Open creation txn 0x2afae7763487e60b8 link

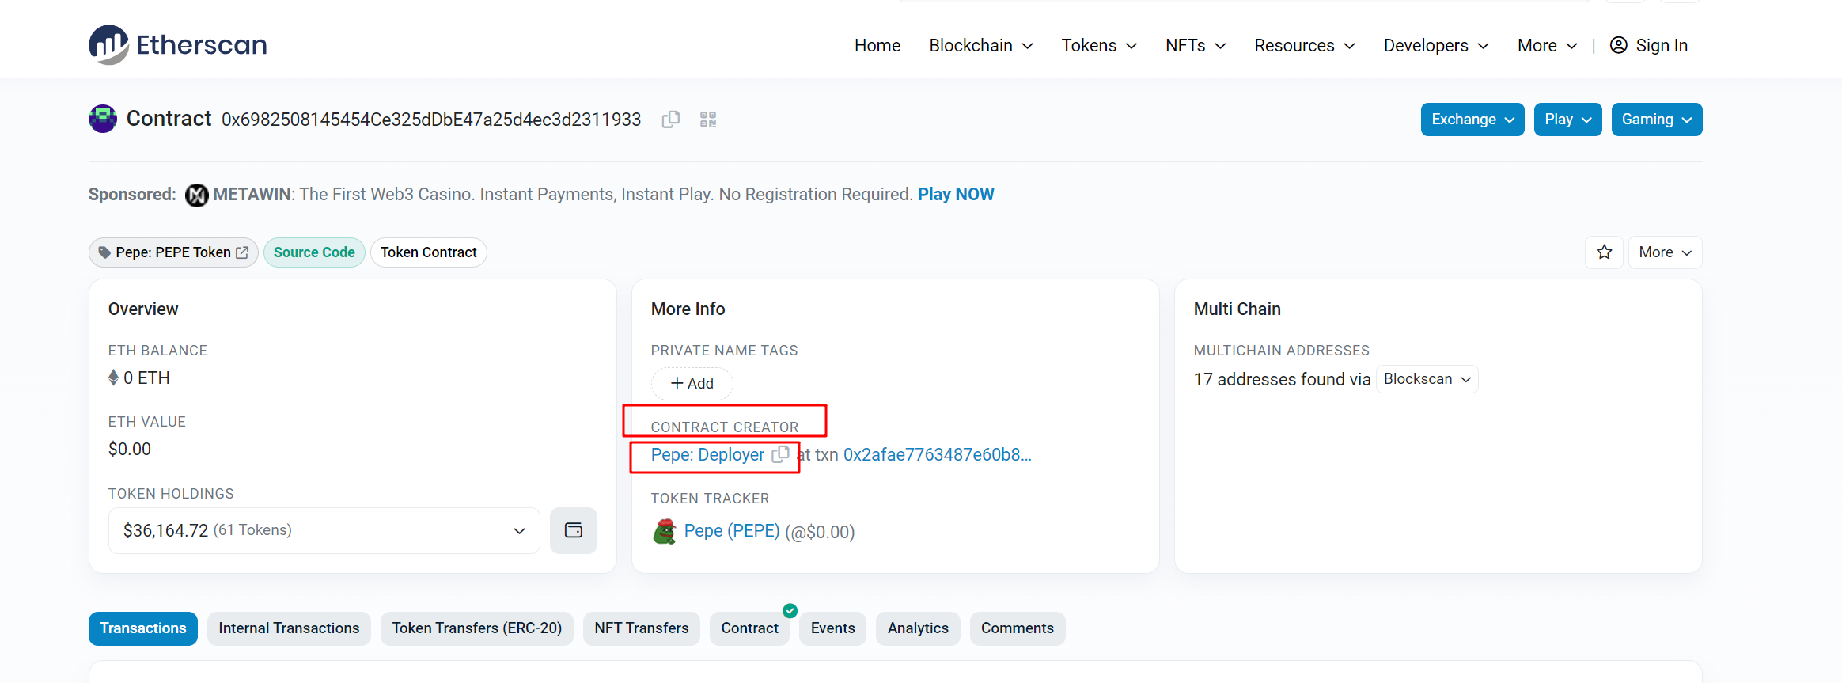(x=938, y=455)
